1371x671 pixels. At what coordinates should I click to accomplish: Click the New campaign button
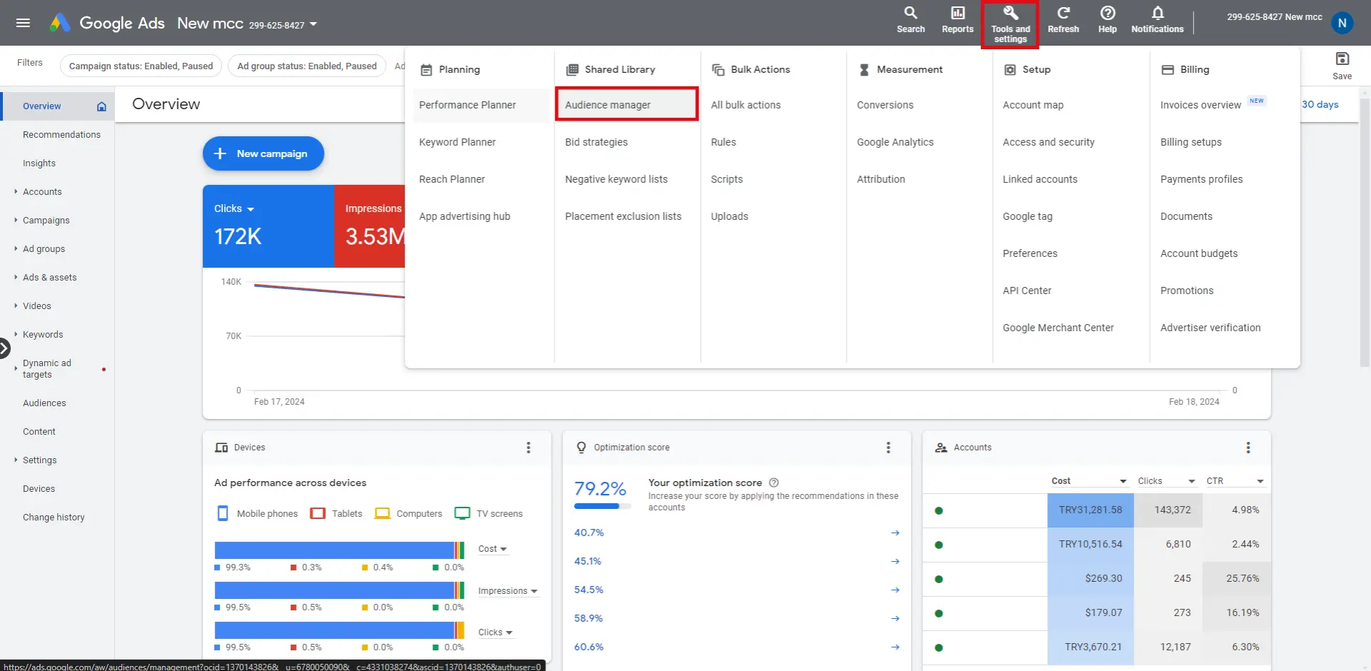point(263,153)
